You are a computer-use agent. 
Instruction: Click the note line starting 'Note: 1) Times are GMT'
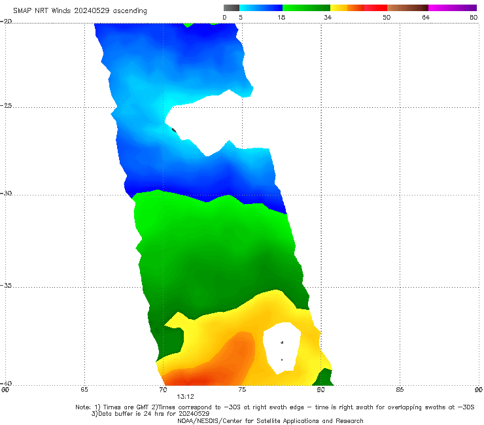[x=275, y=407]
